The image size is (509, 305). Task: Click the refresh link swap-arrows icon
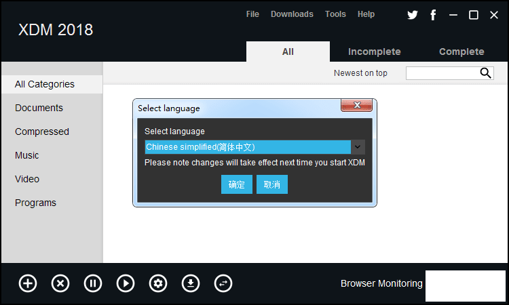(223, 283)
